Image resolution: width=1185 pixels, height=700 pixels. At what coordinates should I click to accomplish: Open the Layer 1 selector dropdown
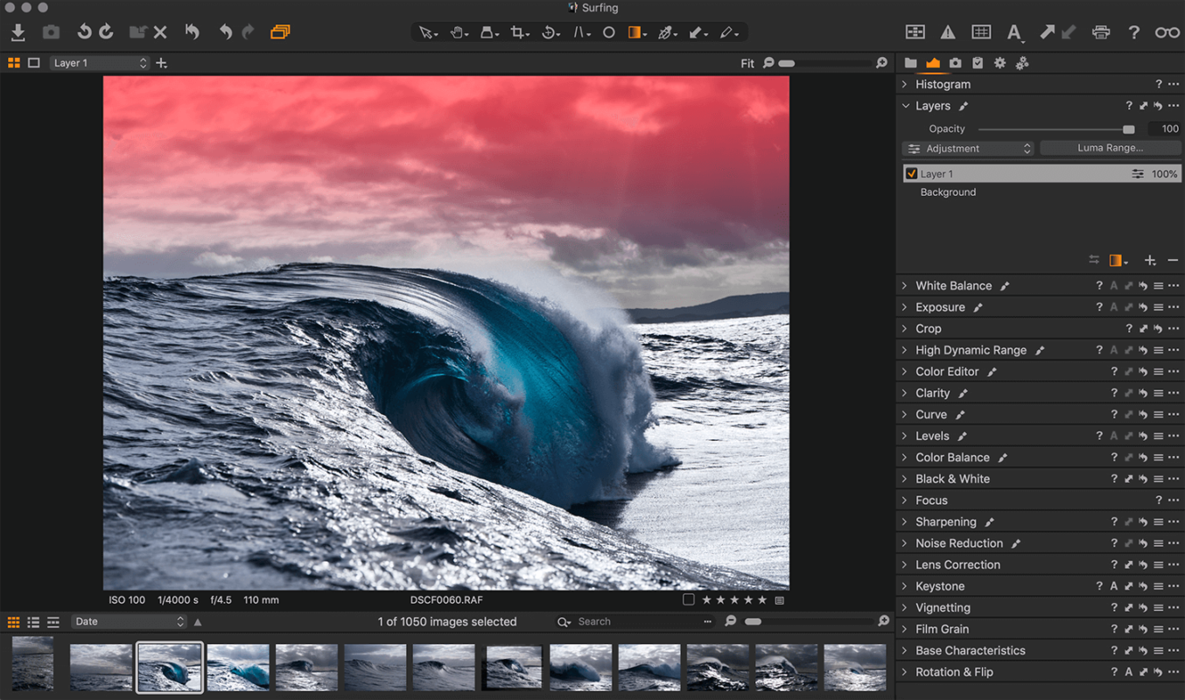[99, 63]
